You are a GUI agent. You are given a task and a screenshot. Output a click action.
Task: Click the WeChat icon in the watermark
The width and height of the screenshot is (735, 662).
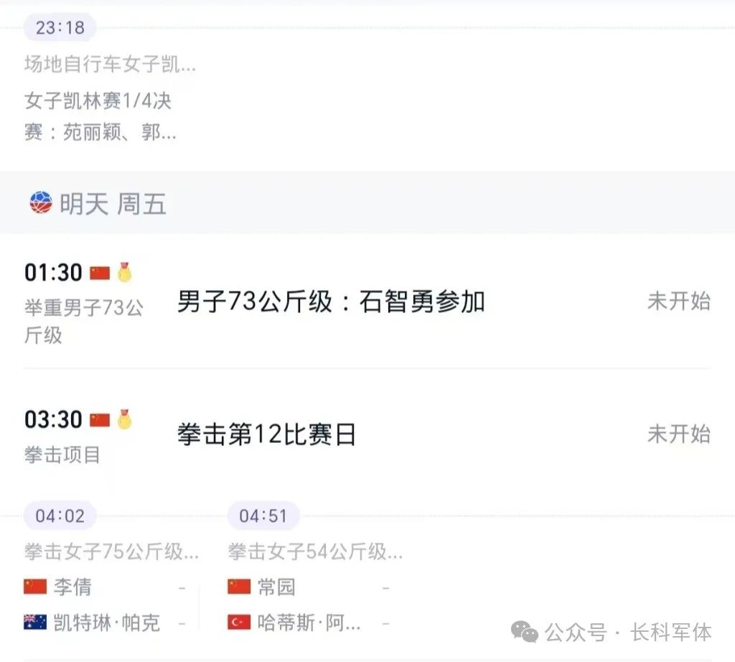(x=524, y=632)
